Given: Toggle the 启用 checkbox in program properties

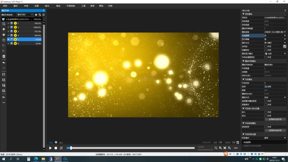Looking at the screenshot, I should 266,87.
